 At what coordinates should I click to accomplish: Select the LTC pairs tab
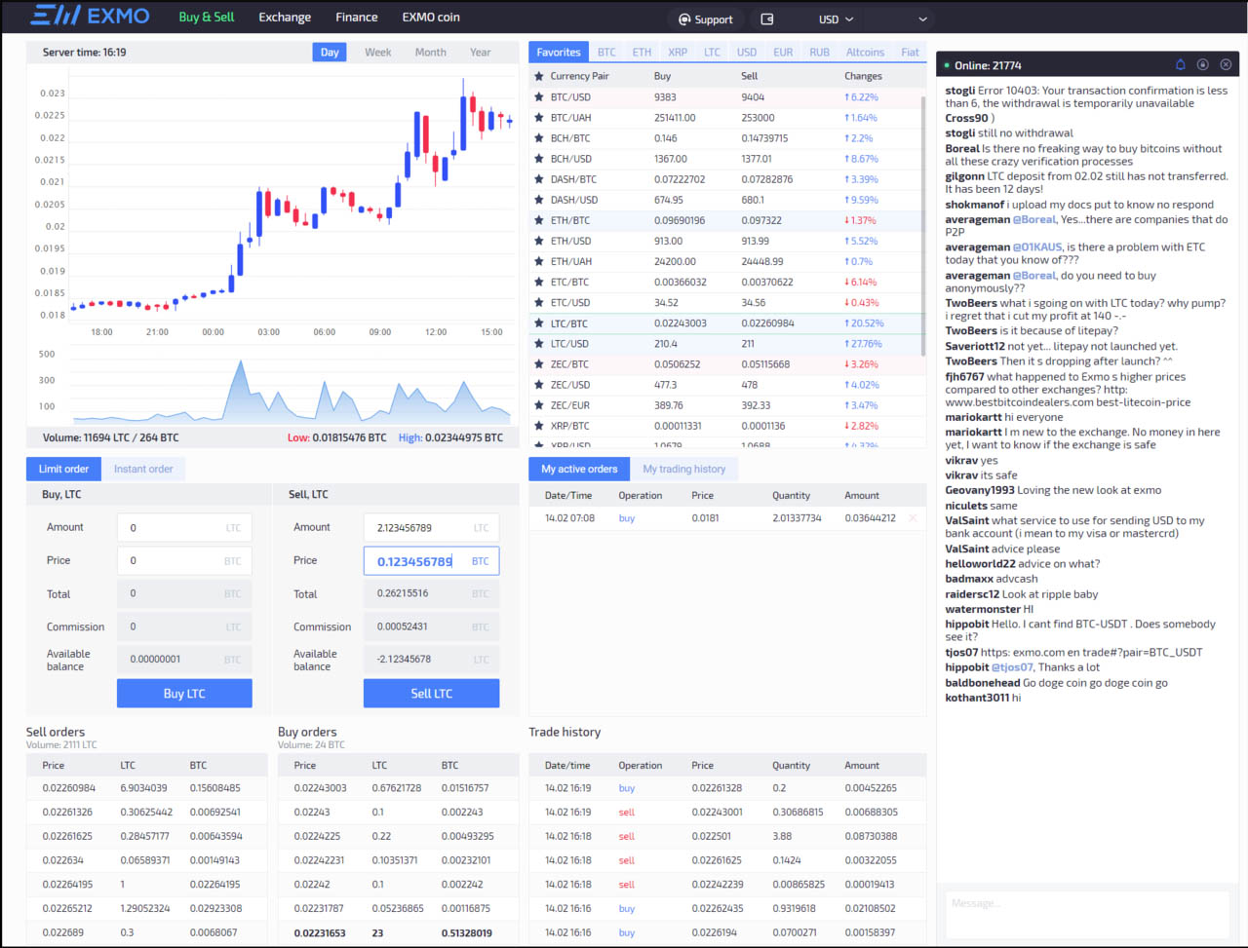coord(713,53)
